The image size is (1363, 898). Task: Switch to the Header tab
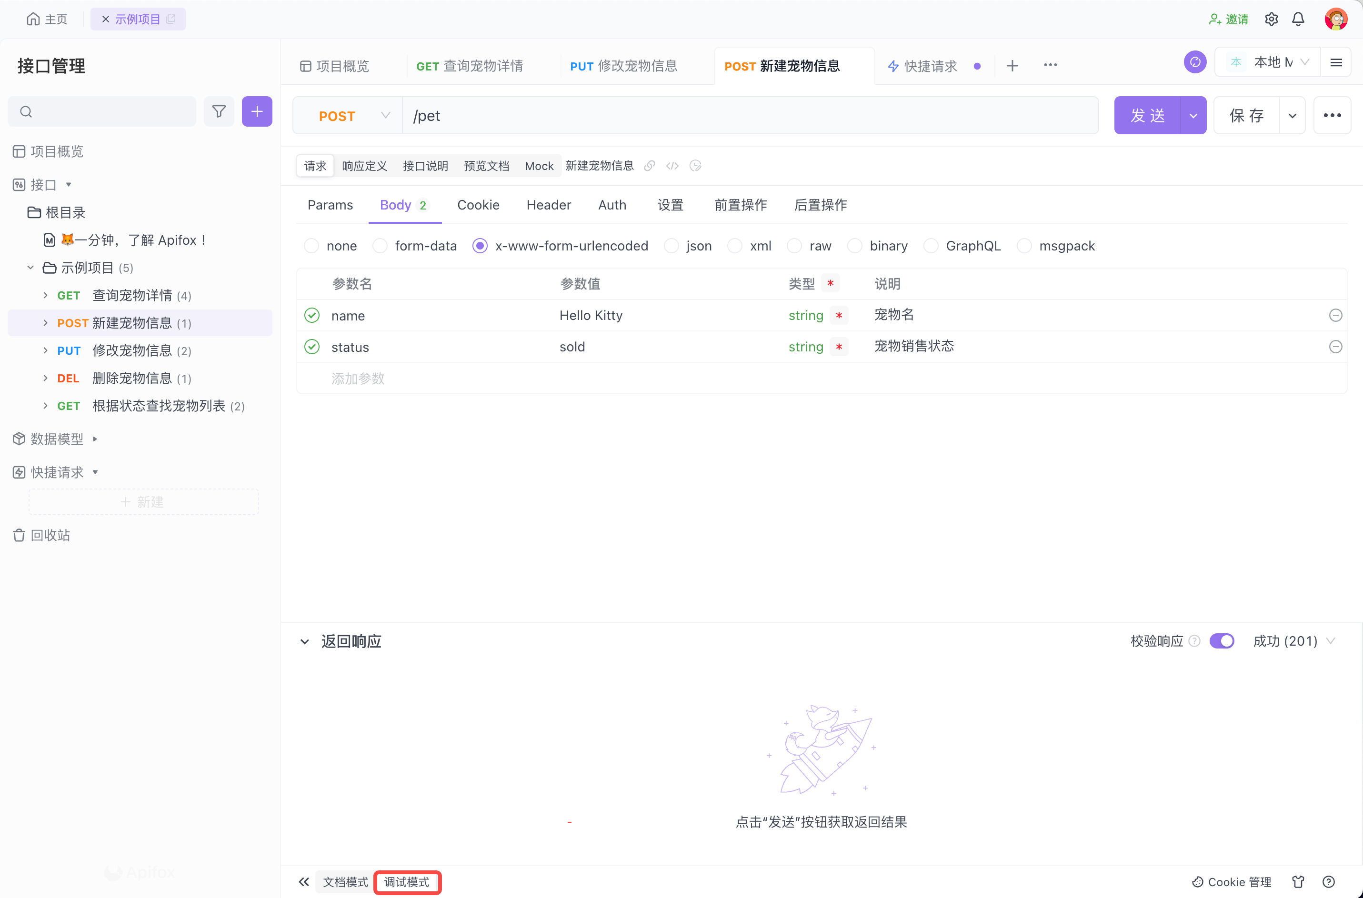click(548, 205)
